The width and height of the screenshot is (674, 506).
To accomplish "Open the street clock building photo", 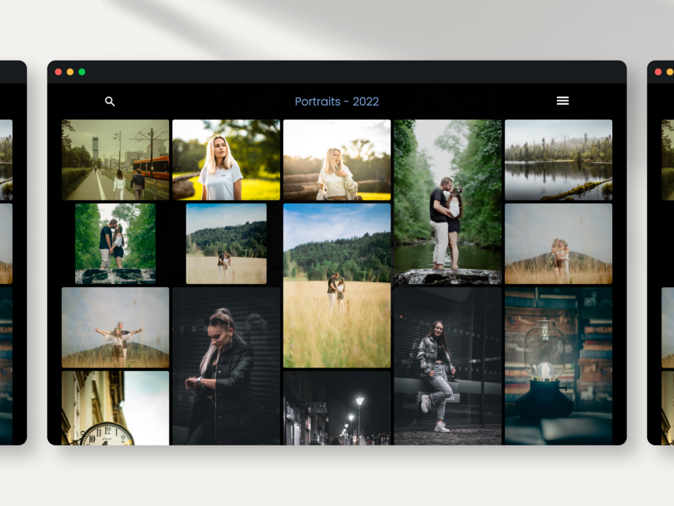I will tap(115, 408).
